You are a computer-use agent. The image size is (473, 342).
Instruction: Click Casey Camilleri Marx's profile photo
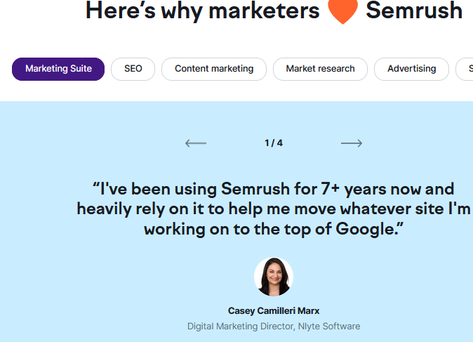[x=274, y=277]
